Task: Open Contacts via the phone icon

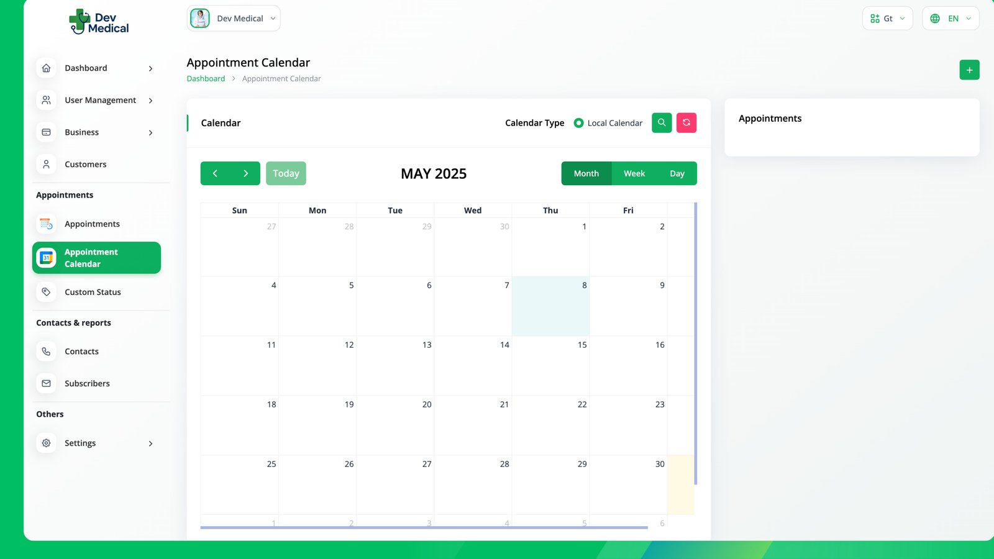Action: pos(46,352)
